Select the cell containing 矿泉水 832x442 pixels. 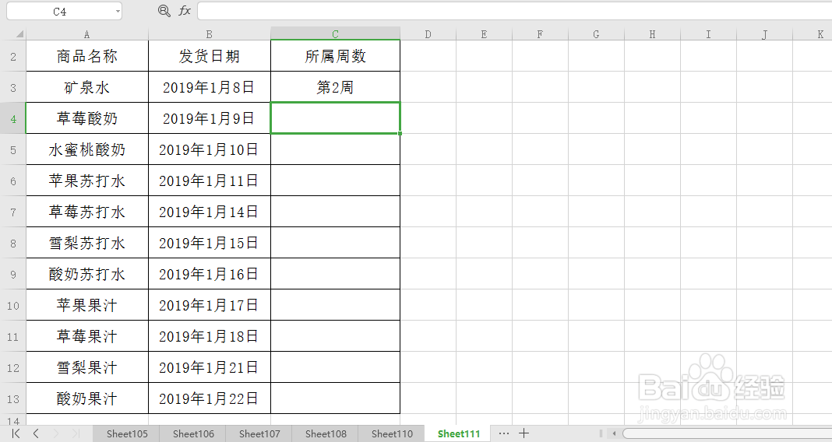(x=87, y=87)
